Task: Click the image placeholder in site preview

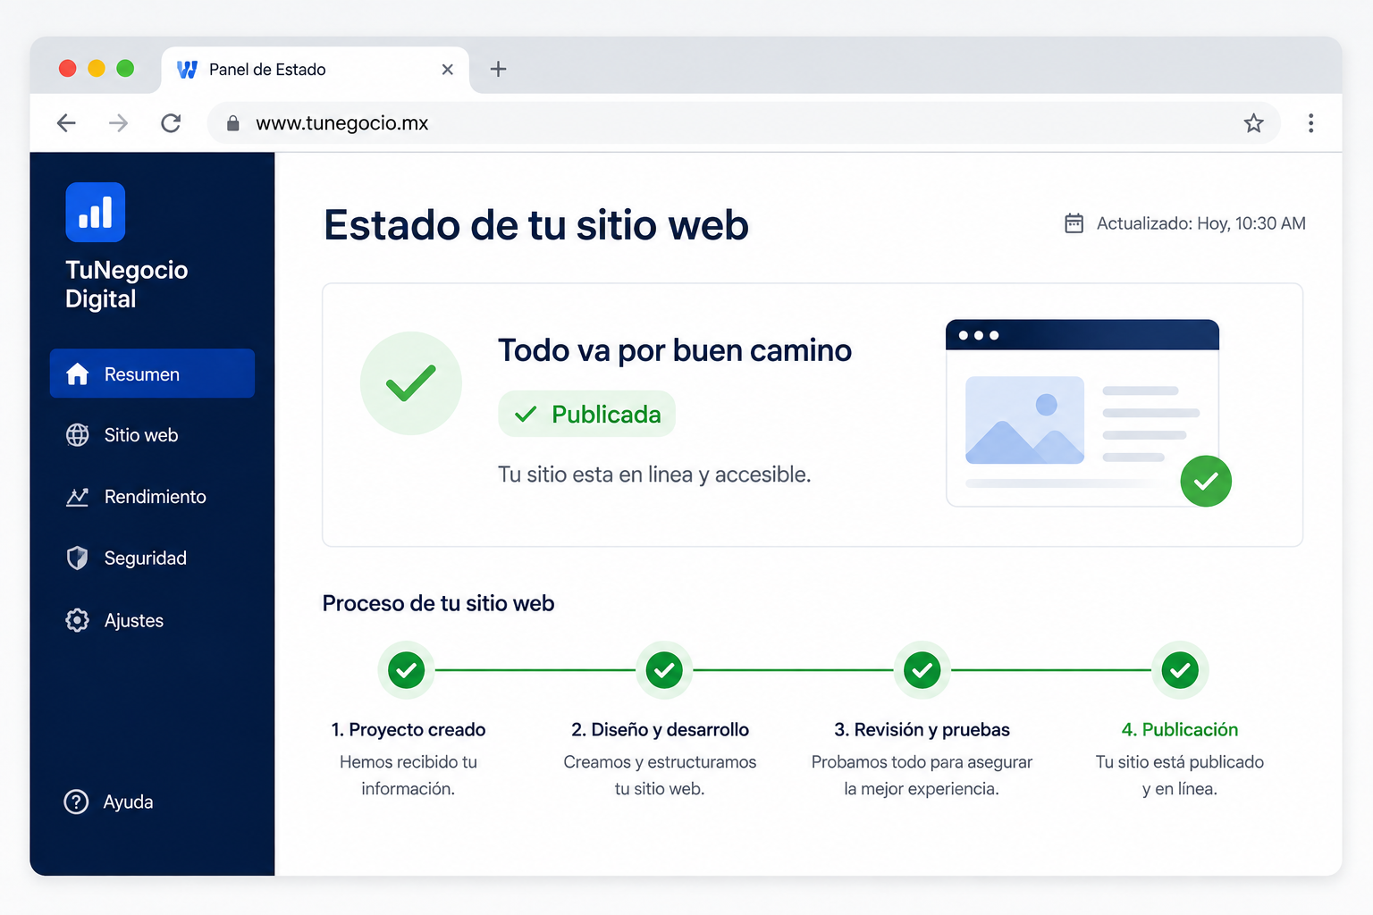Action: coord(1024,420)
